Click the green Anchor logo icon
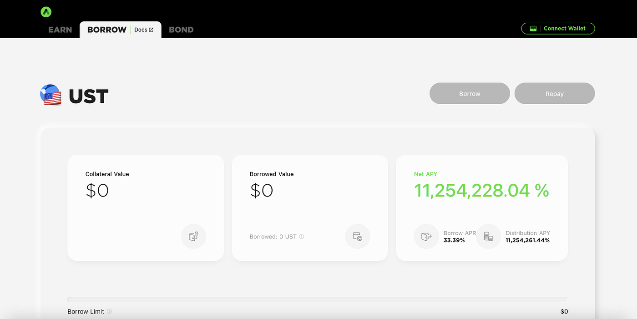 pos(46,12)
